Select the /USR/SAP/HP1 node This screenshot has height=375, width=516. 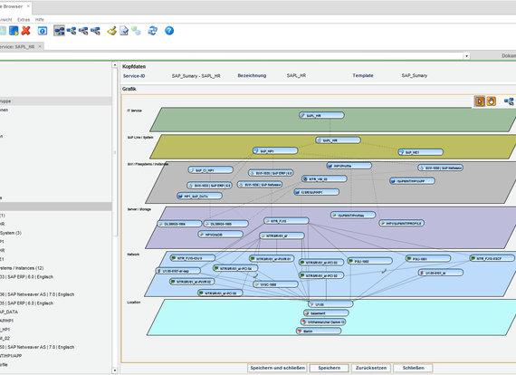pyautogui.click(x=317, y=192)
